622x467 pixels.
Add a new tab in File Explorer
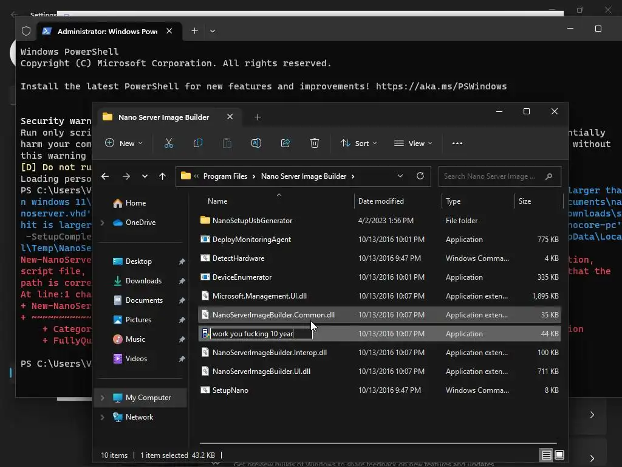click(x=258, y=117)
